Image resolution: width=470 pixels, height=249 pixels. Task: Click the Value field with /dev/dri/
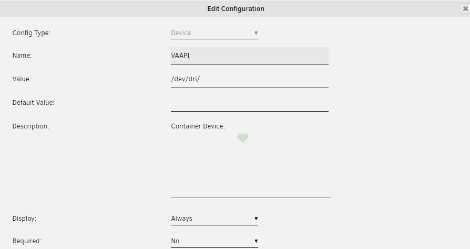pos(249,79)
